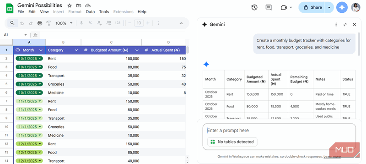This screenshot has height=164, width=366.
Task: Open the date chip dropdown in row 12
Action: pyautogui.click(x=40, y=144)
